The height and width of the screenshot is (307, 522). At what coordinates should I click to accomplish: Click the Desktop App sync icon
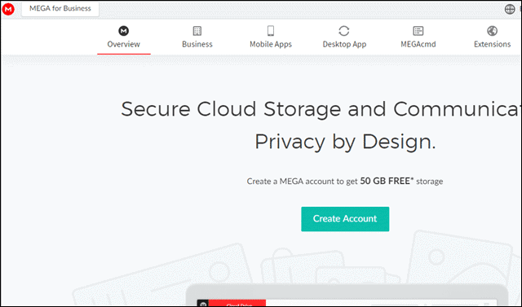[344, 31]
